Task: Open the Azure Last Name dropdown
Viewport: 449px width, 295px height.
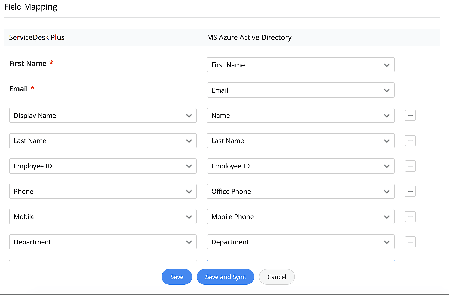Action: (x=300, y=141)
